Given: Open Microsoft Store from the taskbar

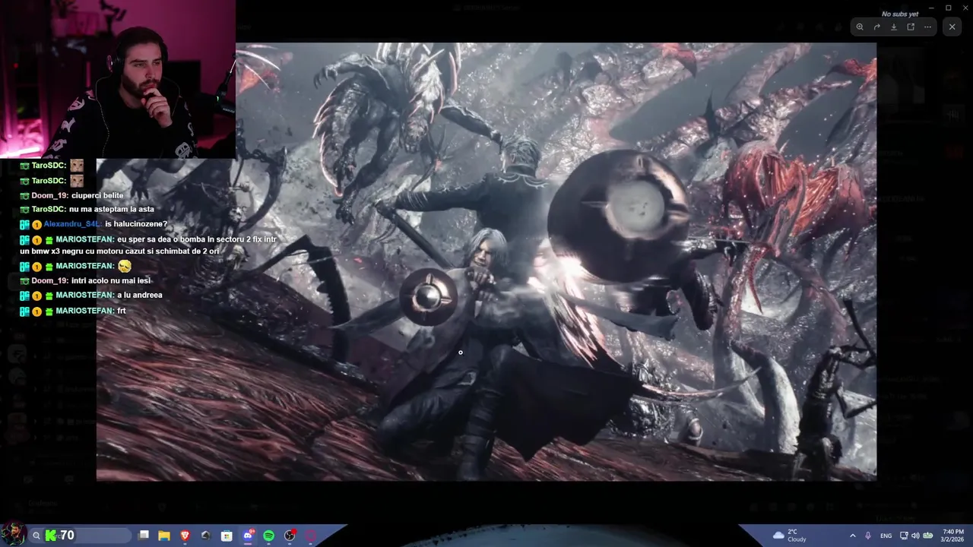Looking at the screenshot, I should point(227,536).
